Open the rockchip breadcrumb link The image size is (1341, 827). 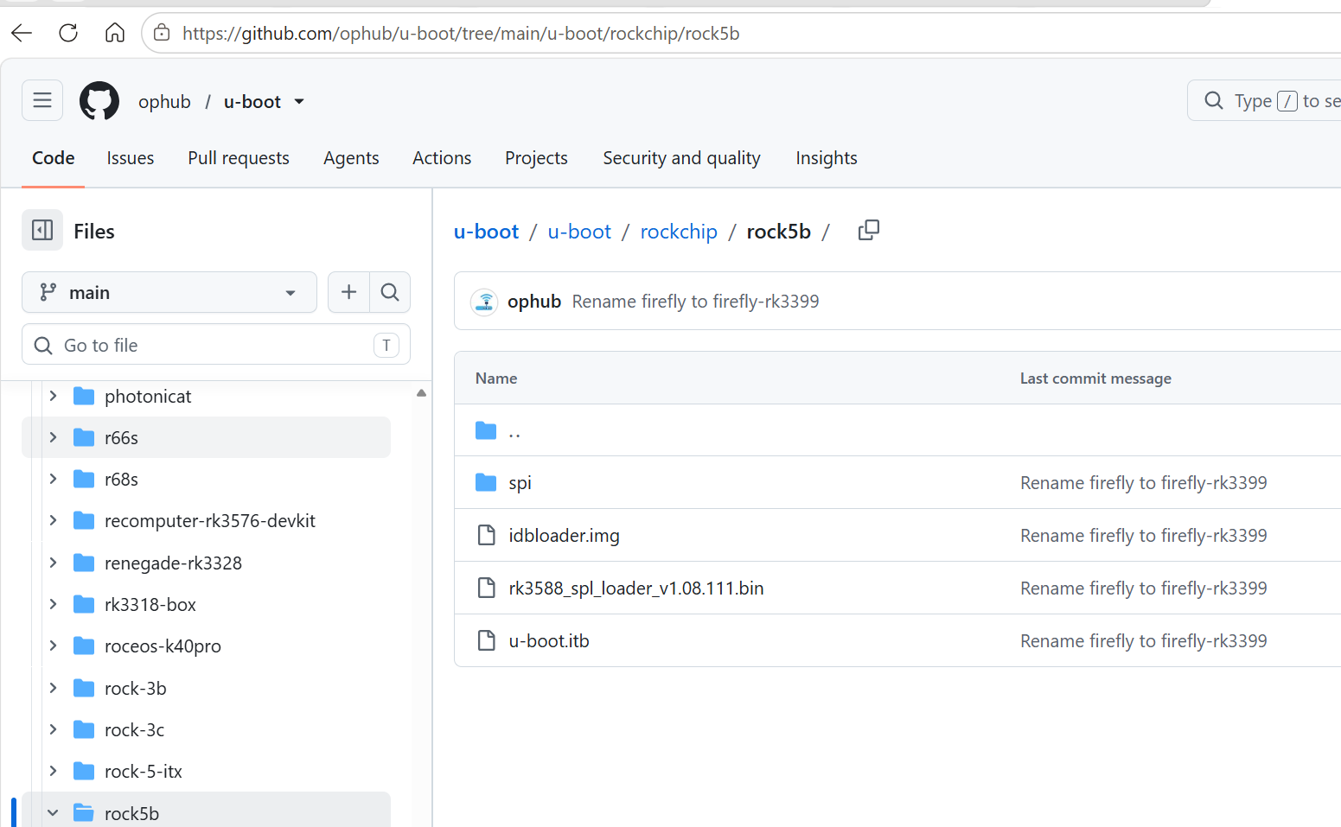click(x=679, y=232)
